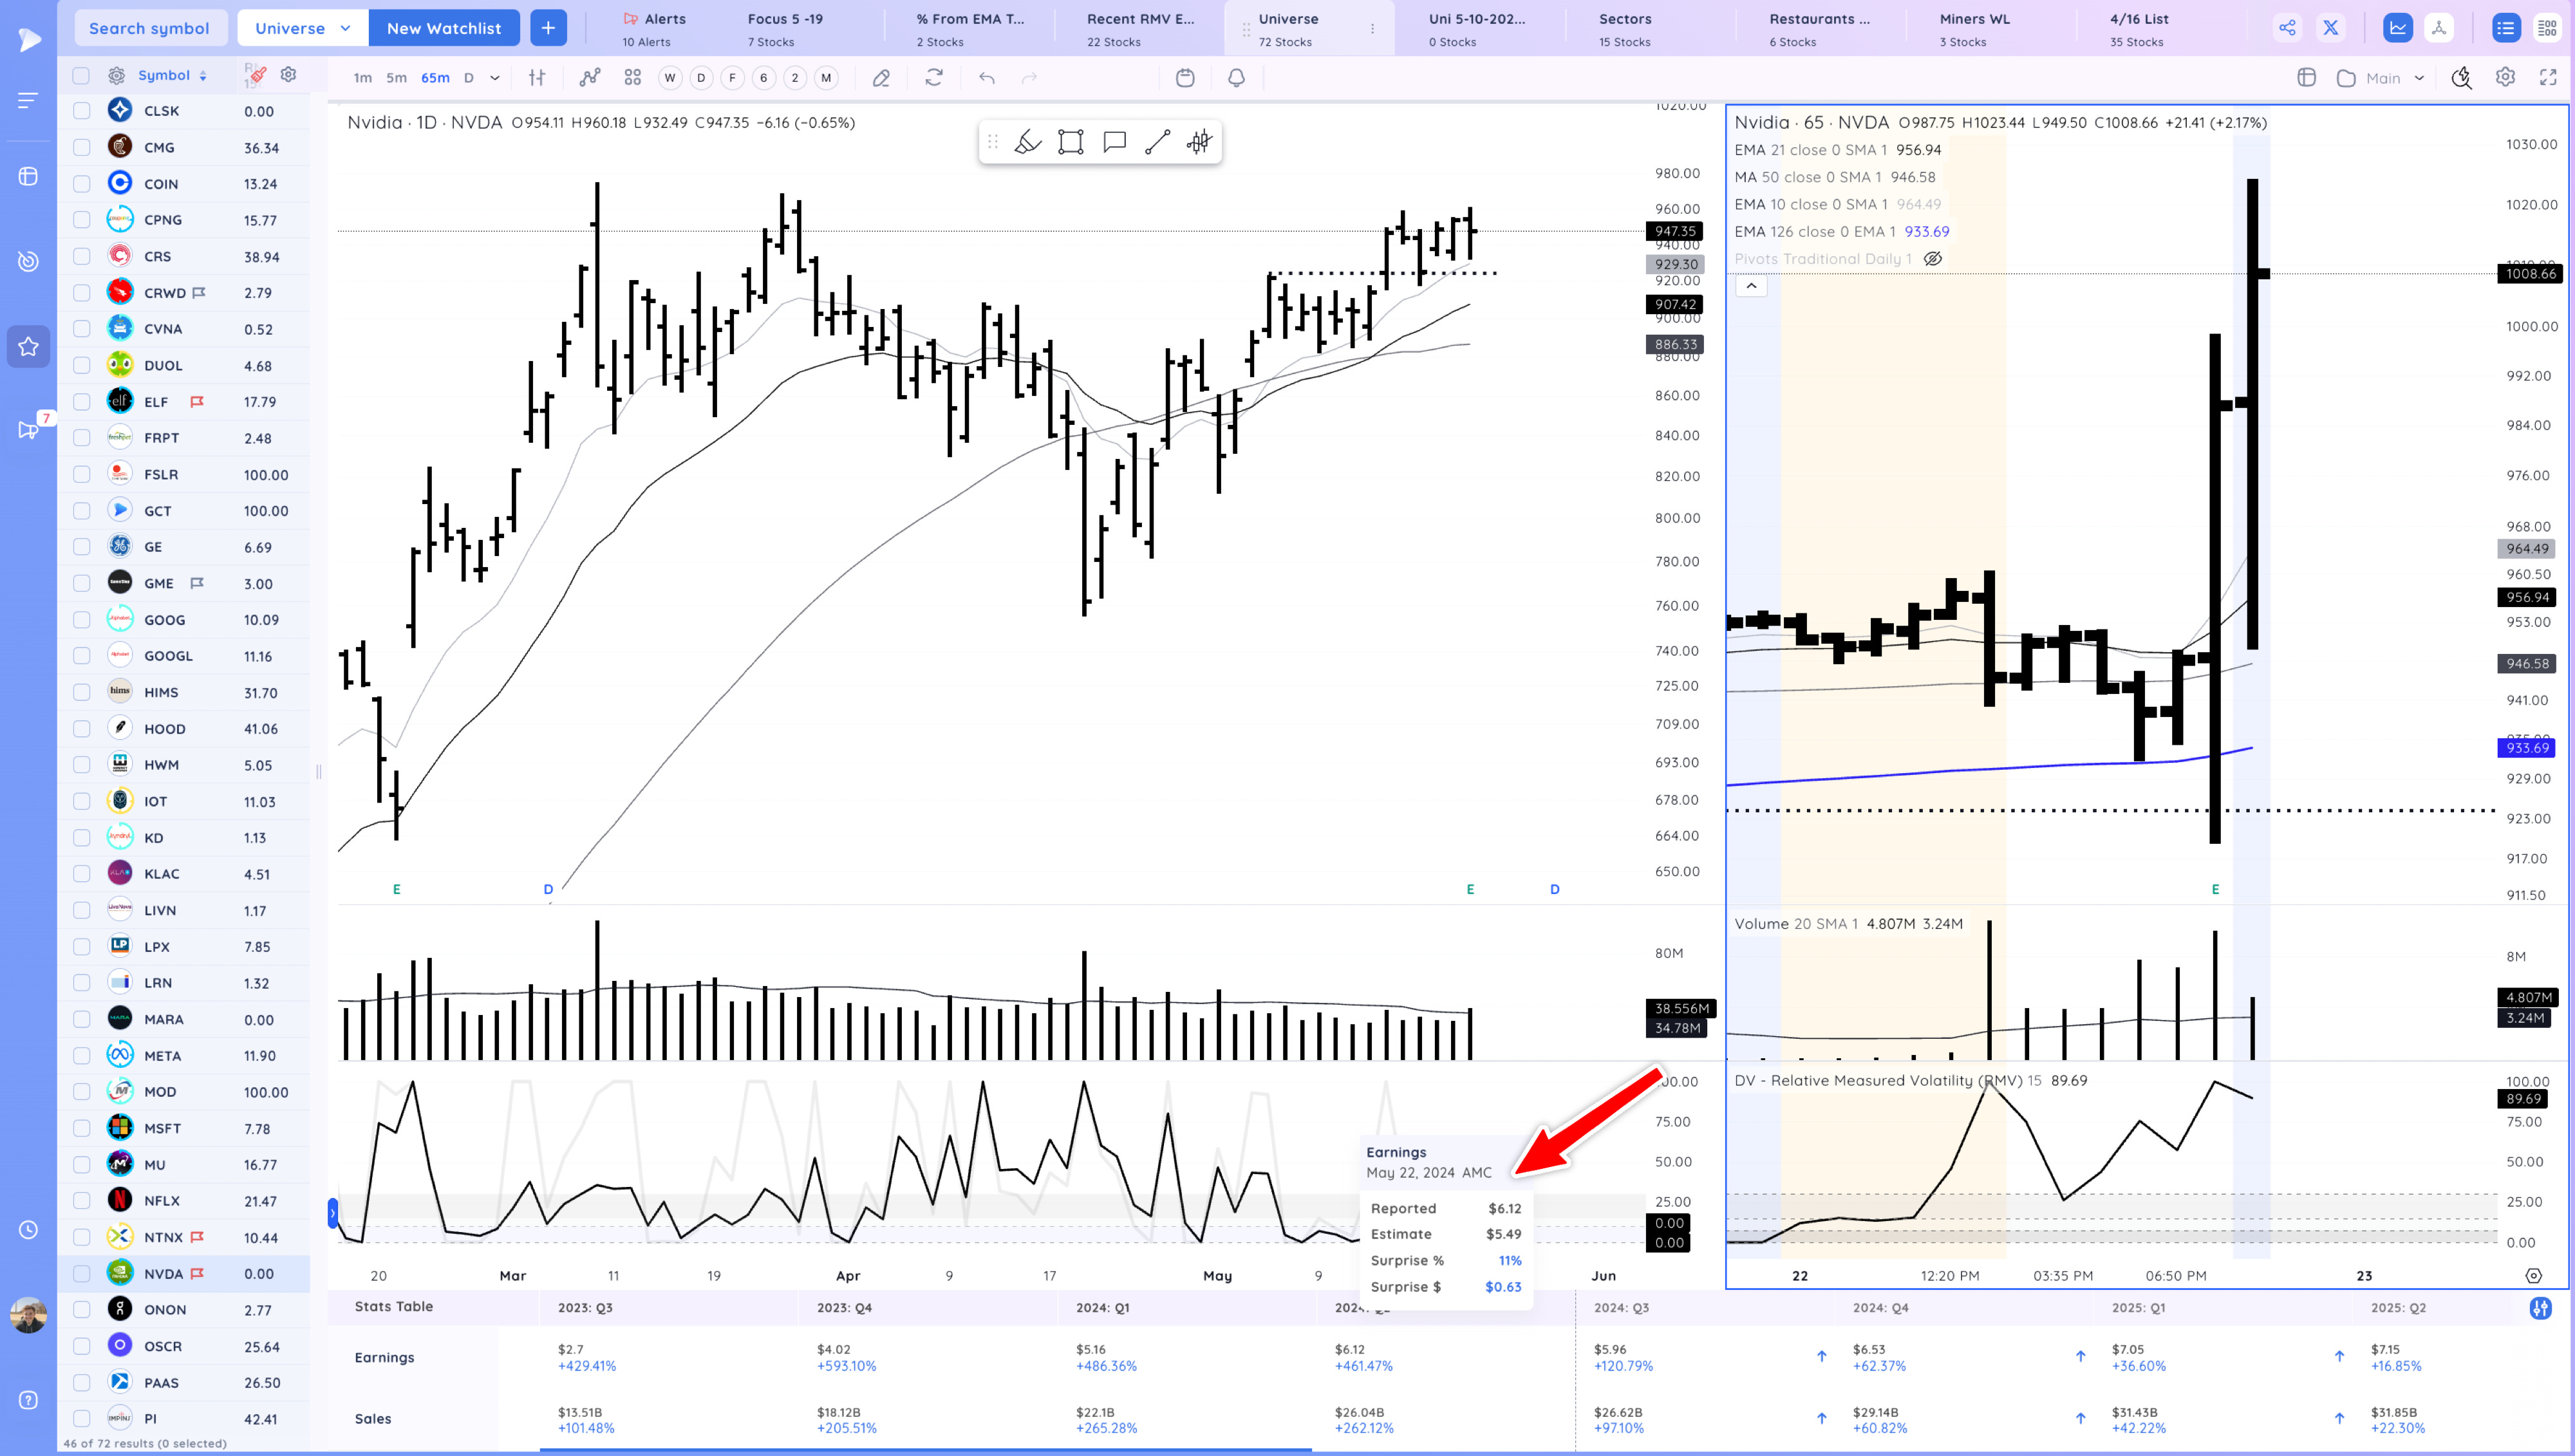The height and width of the screenshot is (1456, 2575).
Task: Open the list view icon in top bar
Action: (x=2505, y=28)
